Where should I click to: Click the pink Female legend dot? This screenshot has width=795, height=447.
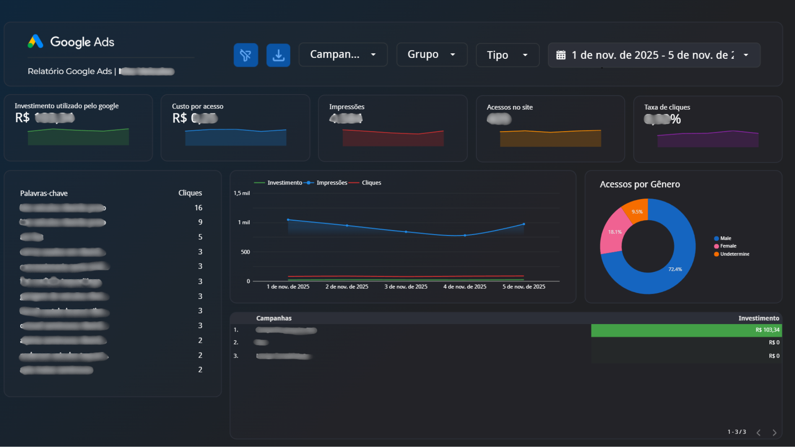(716, 246)
